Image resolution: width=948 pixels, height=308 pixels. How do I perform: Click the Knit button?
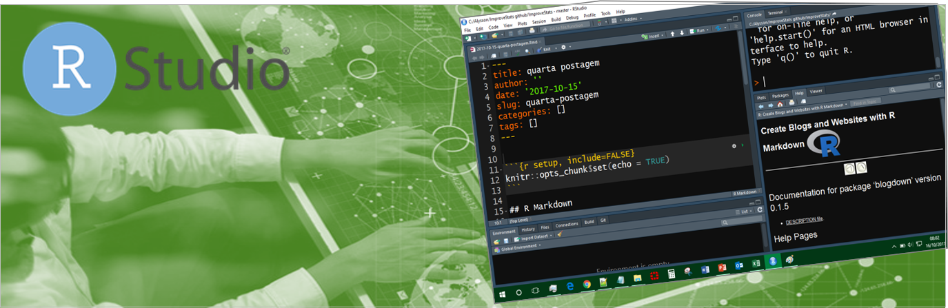click(x=544, y=50)
